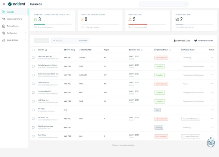Sort by the Insured column arrows

(46, 50)
